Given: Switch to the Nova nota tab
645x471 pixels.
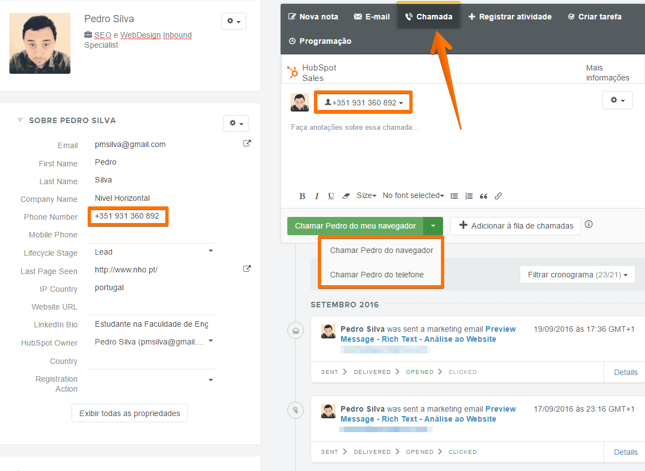Looking at the screenshot, I should pyautogui.click(x=313, y=17).
